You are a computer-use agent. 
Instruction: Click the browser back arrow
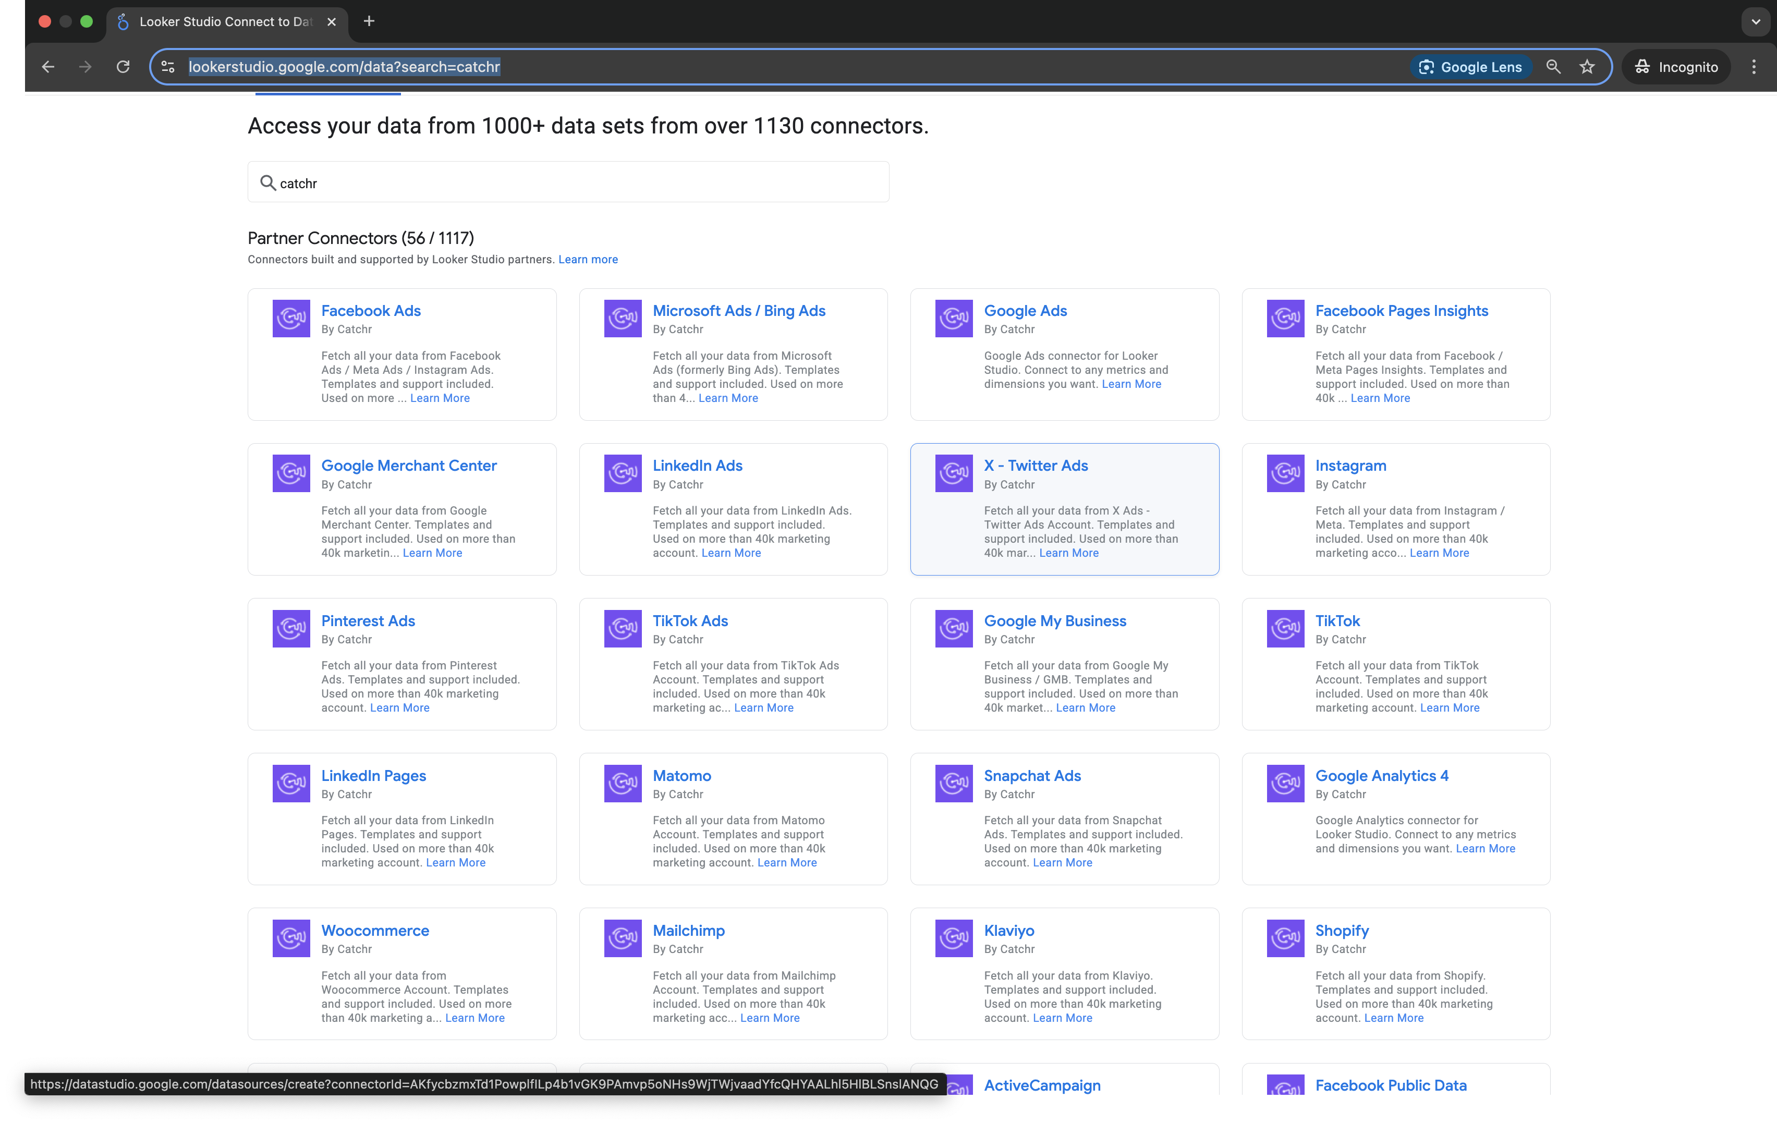pyautogui.click(x=48, y=66)
